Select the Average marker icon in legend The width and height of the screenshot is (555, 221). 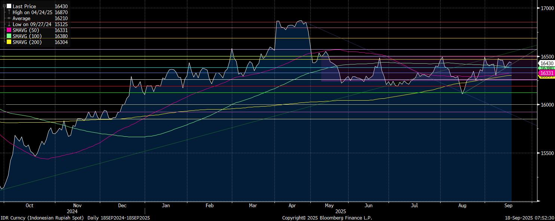[x=9, y=18]
